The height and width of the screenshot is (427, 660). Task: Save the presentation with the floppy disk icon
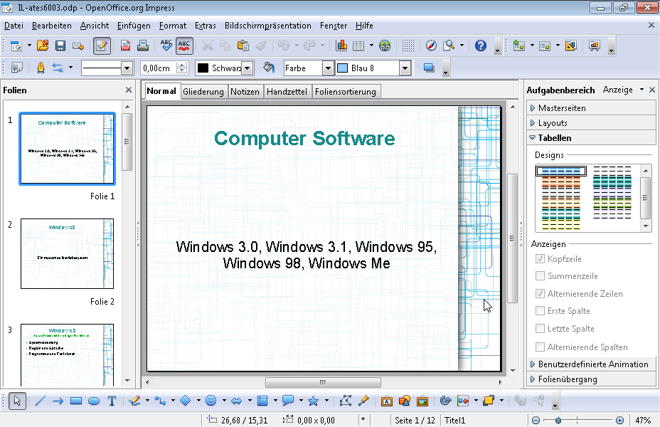(60, 46)
